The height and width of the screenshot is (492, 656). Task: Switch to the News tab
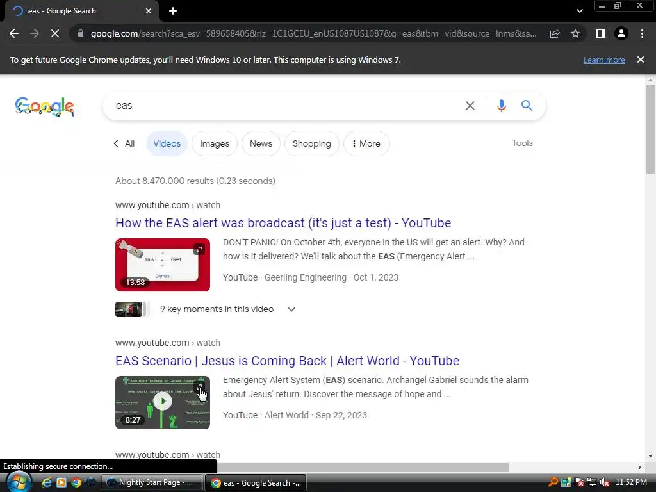point(261,143)
